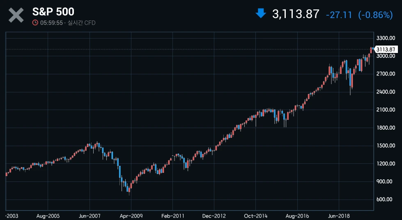Click the Apr-2009 date axis label
Viewport: 402px width, 220px height.
tap(131, 216)
